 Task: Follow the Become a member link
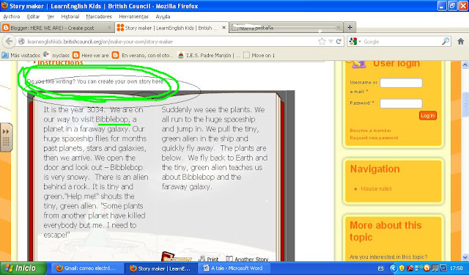[370, 131]
